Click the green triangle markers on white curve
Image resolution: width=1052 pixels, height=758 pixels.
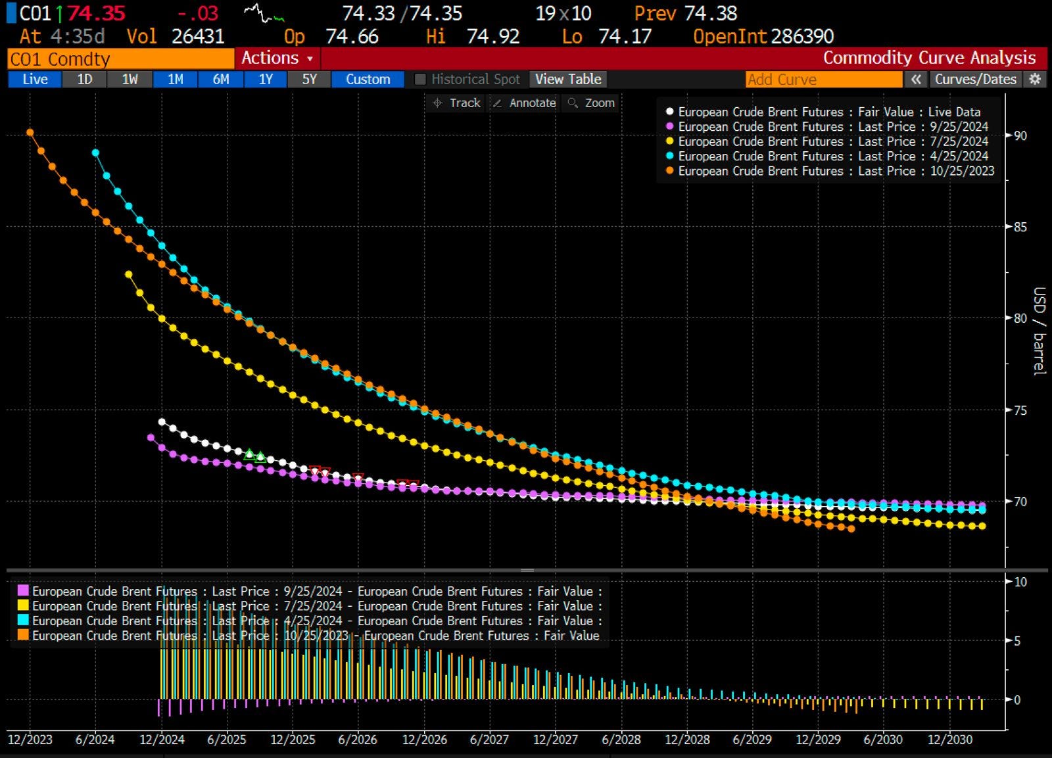click(254, 455)
